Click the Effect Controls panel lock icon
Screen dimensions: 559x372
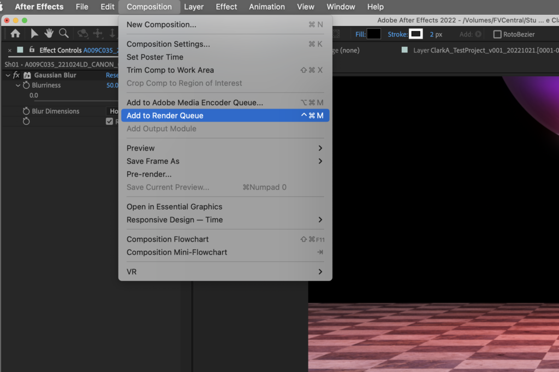point(32,50)
